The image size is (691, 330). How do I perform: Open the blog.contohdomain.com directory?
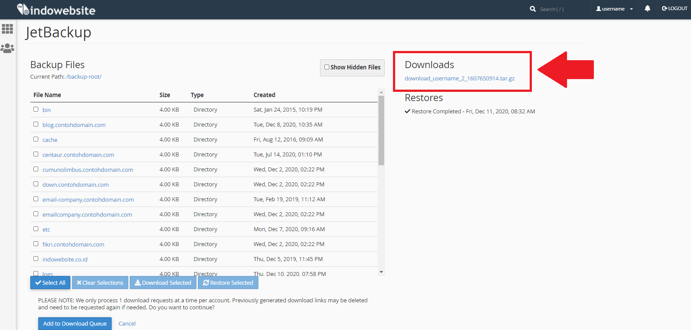pyautogui.click(x=74, y=125)
